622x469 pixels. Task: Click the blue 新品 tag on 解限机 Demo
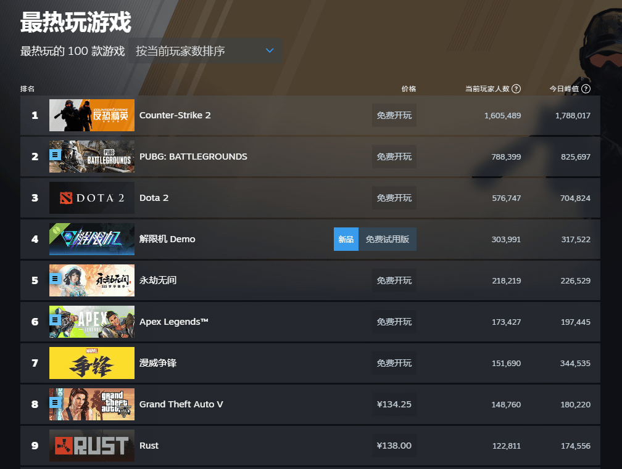point(346,239)
